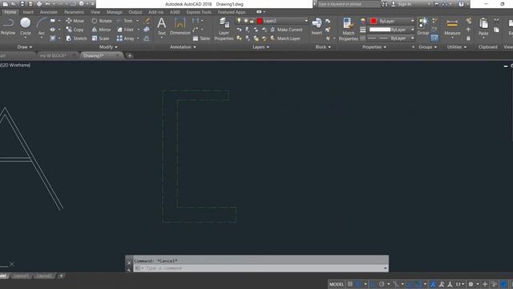The height and width of the screenshot is (289, 513).
Task: Add a new drawing tab with plus
Action: tap(130, 55)
